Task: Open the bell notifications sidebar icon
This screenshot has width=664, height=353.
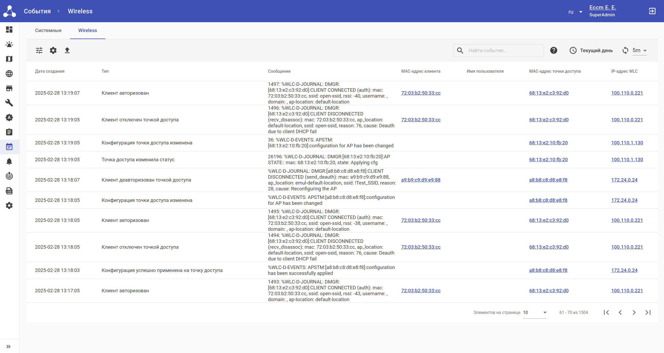Action: click(x=9, y=161)
